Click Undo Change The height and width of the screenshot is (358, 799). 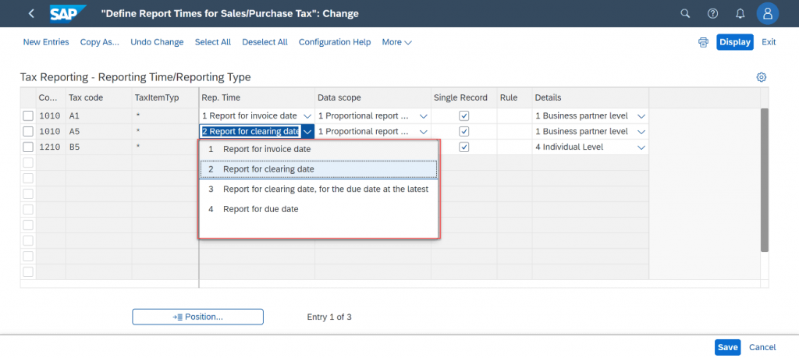click(x=157, y=42)
